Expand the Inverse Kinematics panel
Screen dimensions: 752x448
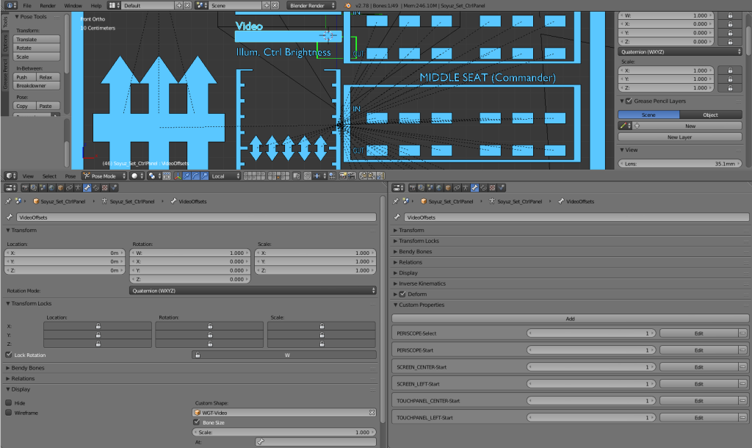[426, 283]
